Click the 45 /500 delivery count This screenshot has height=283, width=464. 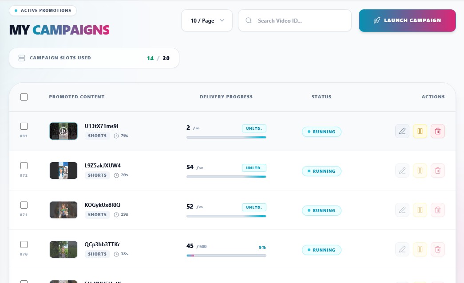tap(197, 246)
